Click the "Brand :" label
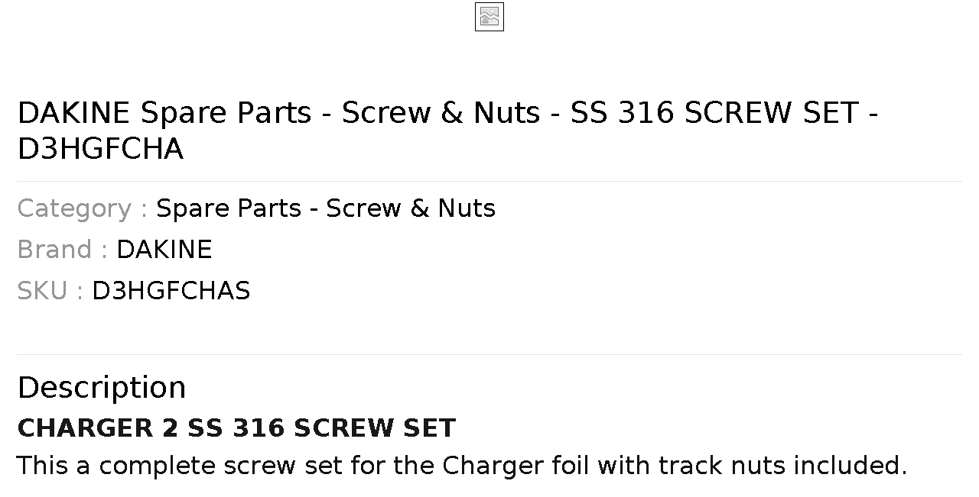Viewport: 979px width, 497px height. tap(63, 250)
